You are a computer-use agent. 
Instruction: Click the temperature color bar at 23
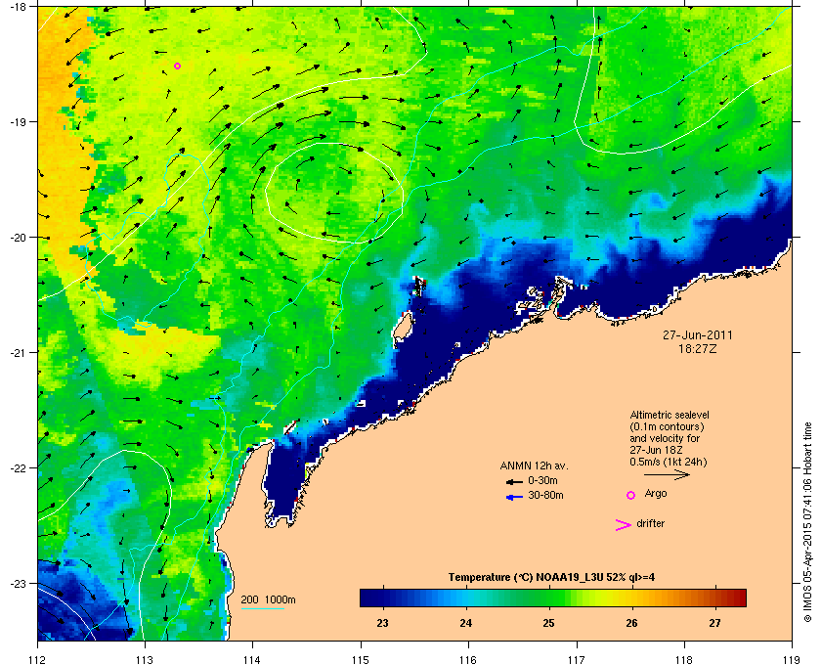pos(383,598)
